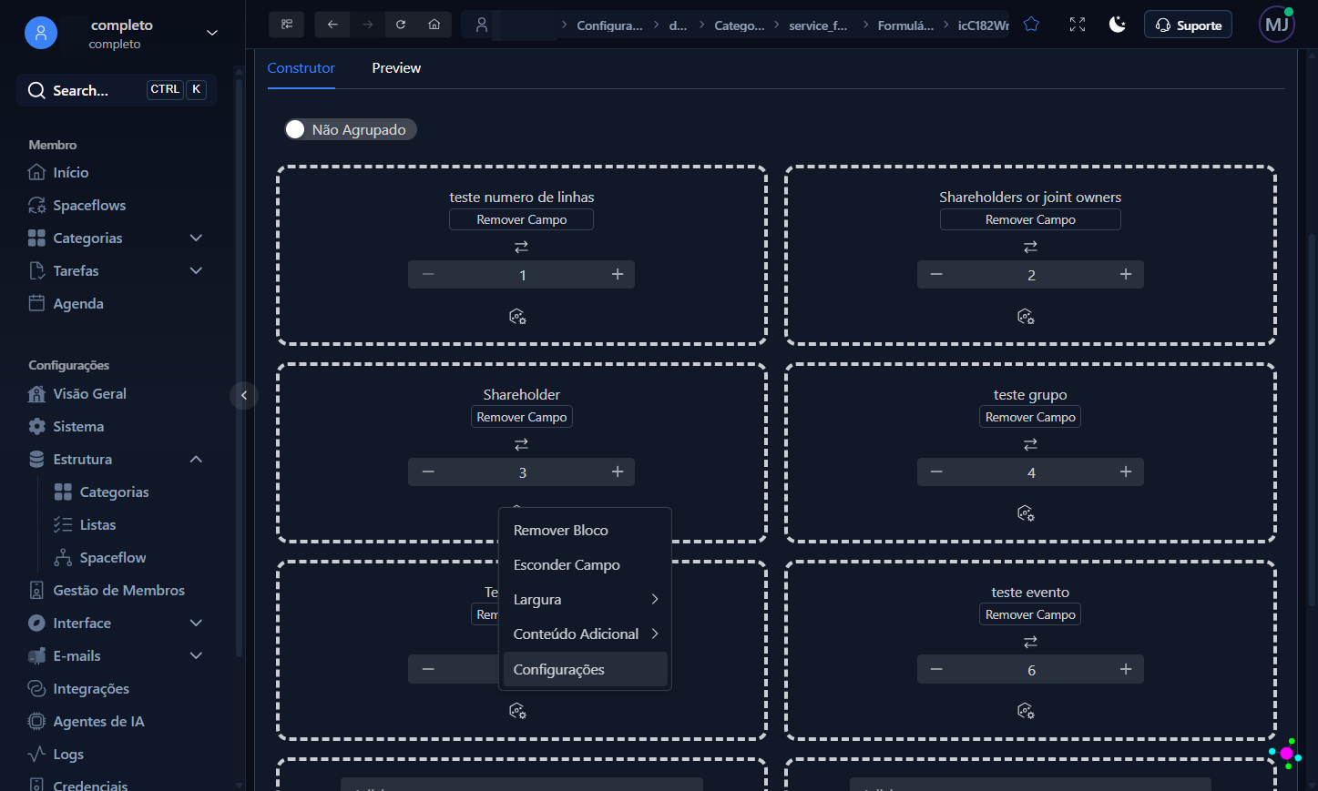Expand the Categorias menu in Membro section
Image resolution: width=1318 pixels, height=791 pixels.
coord(196,238)
